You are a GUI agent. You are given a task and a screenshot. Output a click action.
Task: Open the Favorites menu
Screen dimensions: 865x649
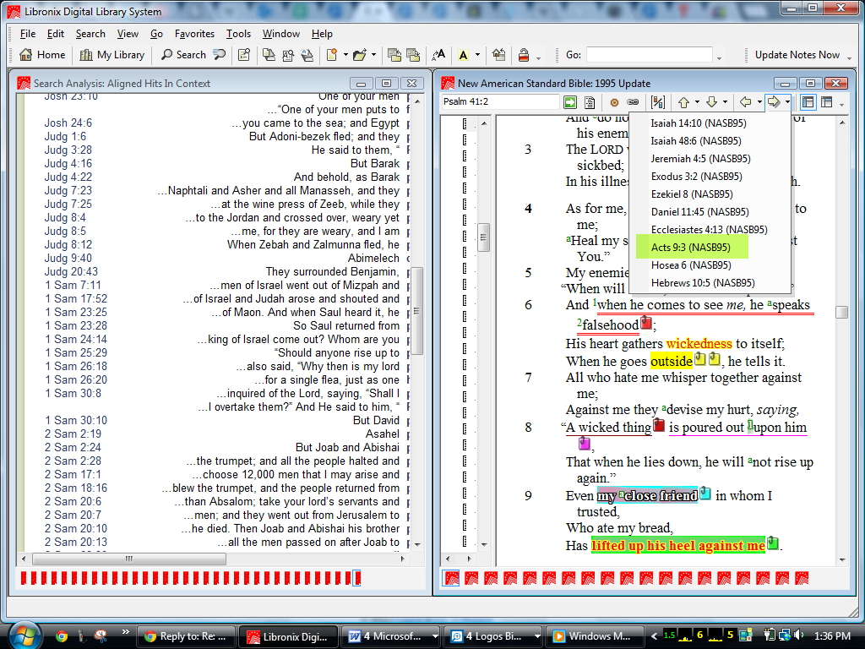coord(194,34)
